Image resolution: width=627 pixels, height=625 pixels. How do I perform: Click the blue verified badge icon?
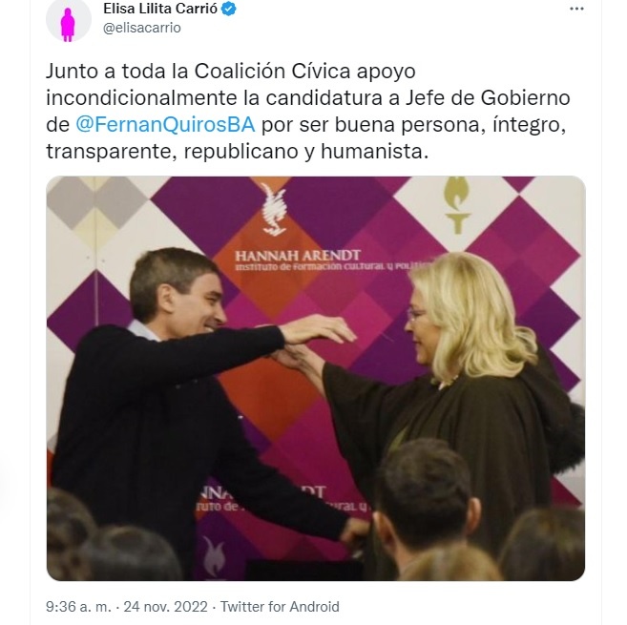[x=228, y=9]
